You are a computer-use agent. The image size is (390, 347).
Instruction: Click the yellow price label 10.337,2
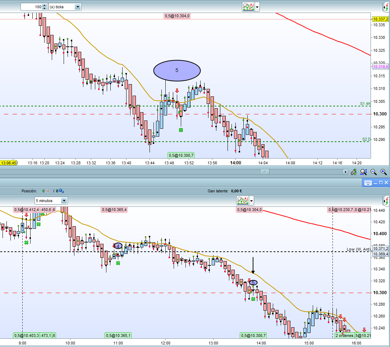(x=381, y=19)
